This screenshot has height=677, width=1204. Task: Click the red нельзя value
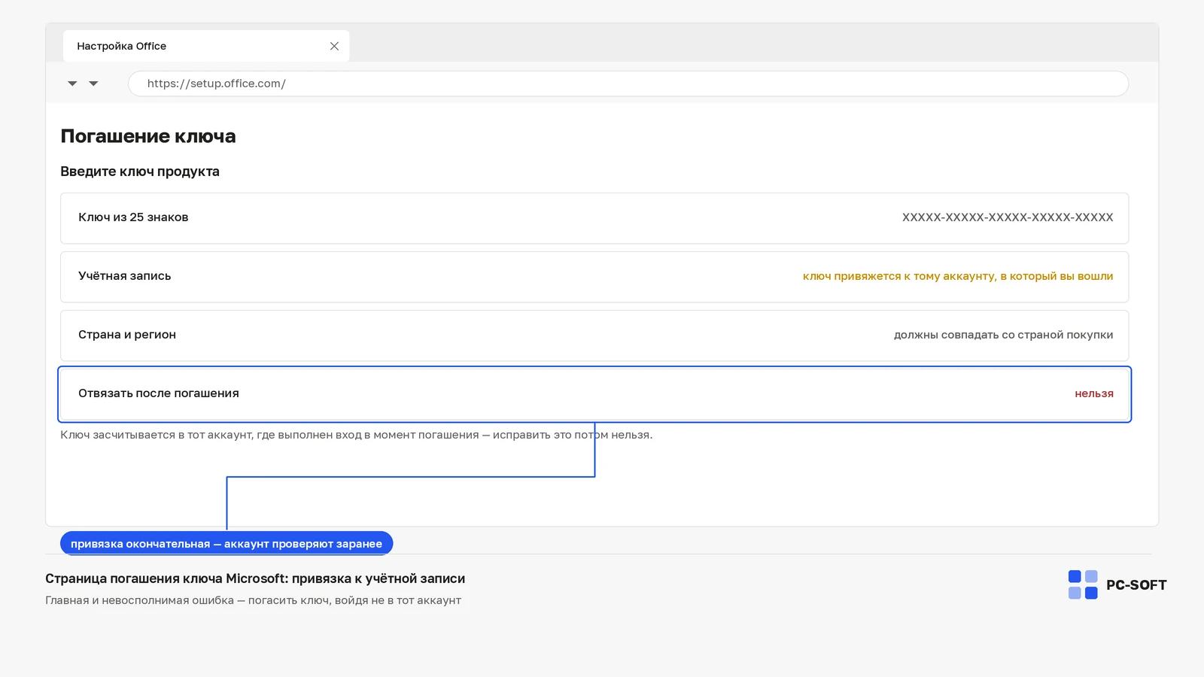click(x=1094, y=393)
